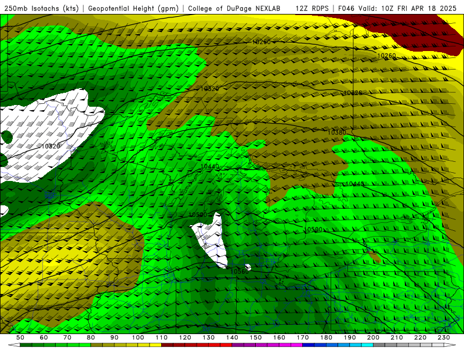Click the cyan colorbar swatch just before 200
The image size is (464, 348).
(x=368, y=345)
